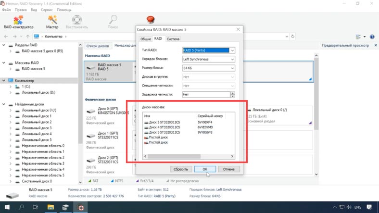The width and height of the screenshot is (379, 213).
Task: Collapse the Найденные диски tree node
Action: [4, 104]
